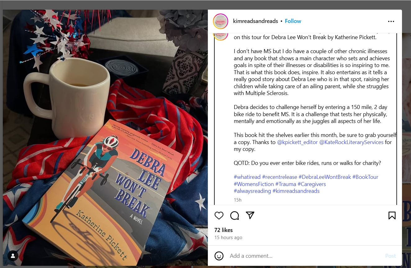Open the three-dot more options menu

point(391,21)
